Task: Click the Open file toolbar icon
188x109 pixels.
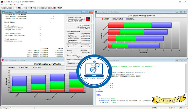Action: tap(5, 8)
